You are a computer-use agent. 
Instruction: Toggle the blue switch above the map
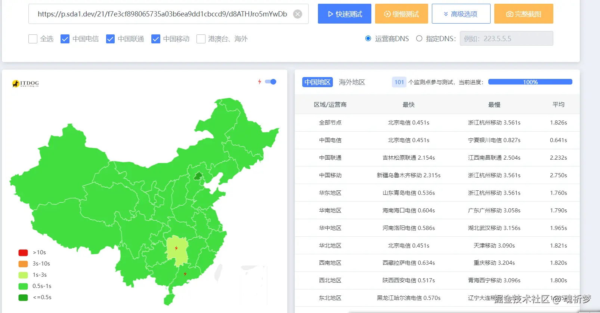(x=270, y=82)
